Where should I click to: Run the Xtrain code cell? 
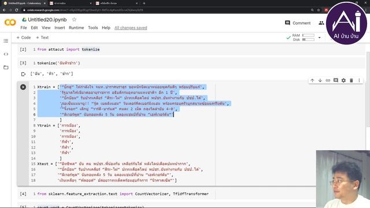click(23, 87)
